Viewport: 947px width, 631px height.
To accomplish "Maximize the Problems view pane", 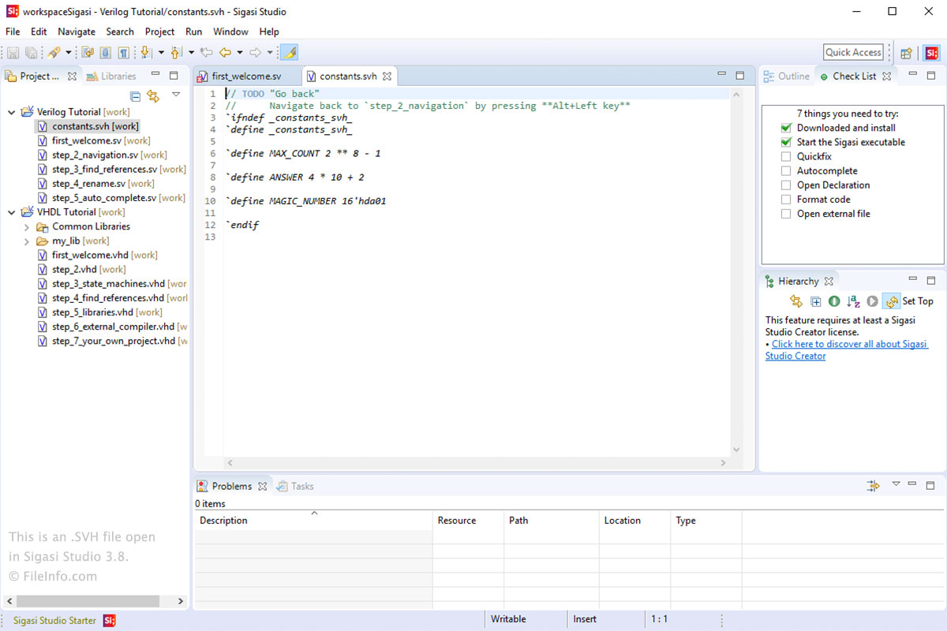I will click(930, 484).
